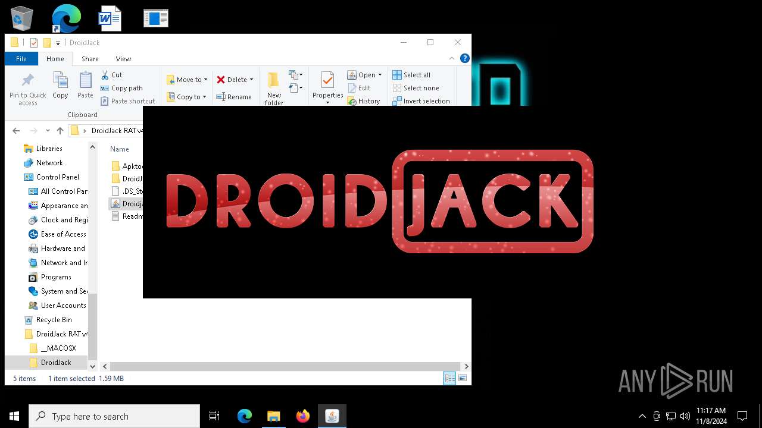
Task: Expand the Open dropdown arrow
Action: point(380,75)
